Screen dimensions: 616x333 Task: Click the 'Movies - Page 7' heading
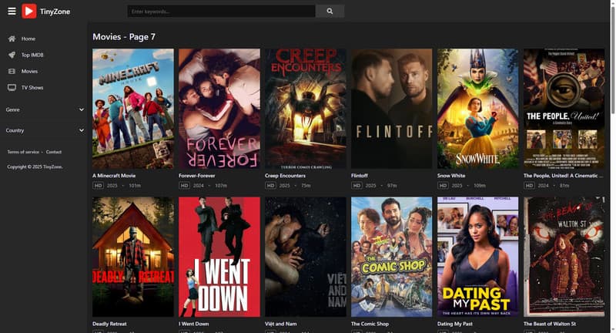124,37
